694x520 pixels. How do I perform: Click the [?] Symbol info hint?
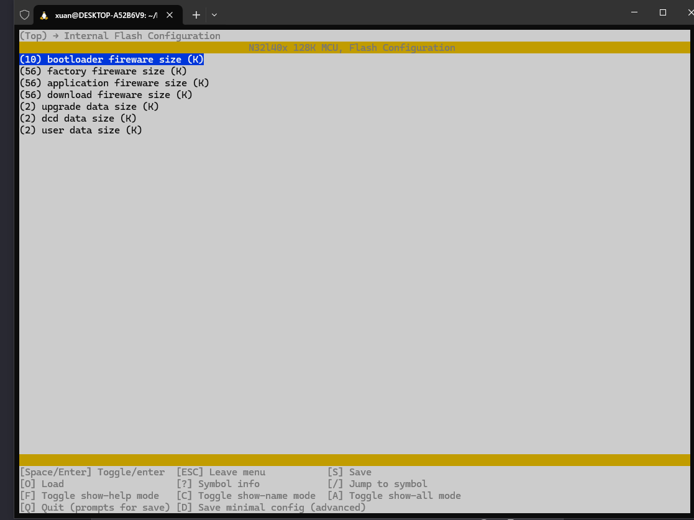(x=218, y=484)
